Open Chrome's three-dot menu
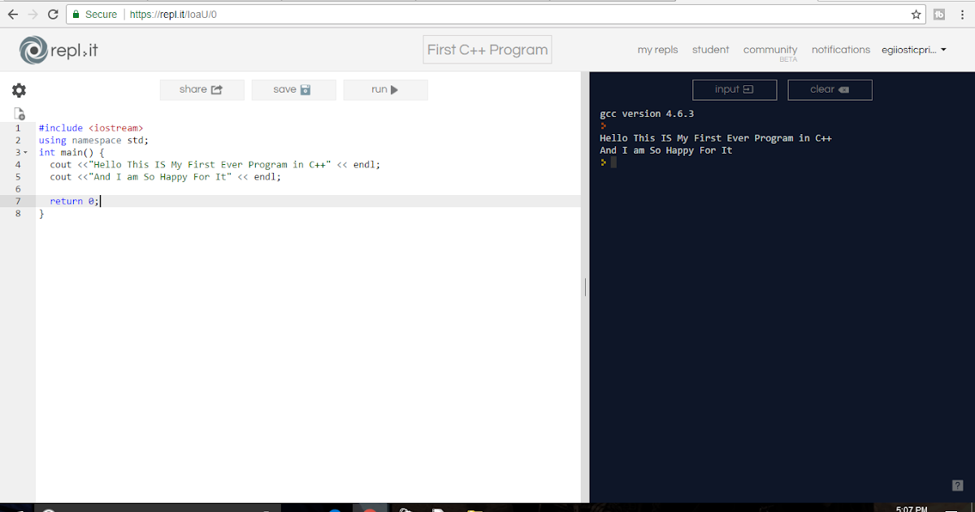This screenshot has height=512, width=975. [x=962, y=14]
